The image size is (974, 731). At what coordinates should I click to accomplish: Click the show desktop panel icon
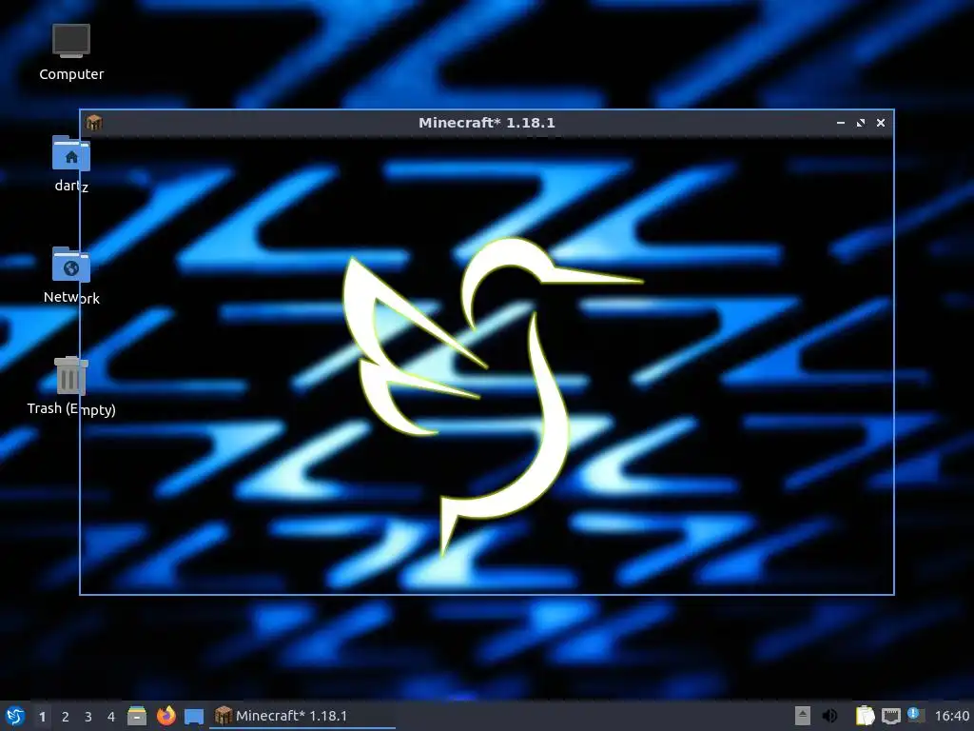coord(194,717)
